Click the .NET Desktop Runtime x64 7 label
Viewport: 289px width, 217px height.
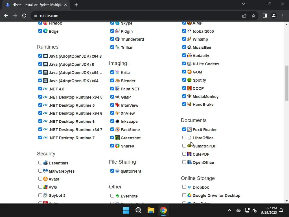(x=75, y=129)
